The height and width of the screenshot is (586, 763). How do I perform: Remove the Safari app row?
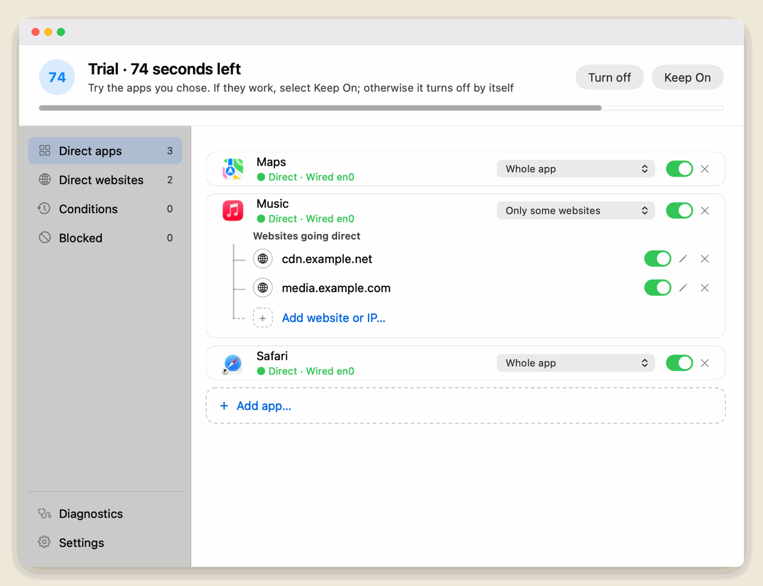[705, 363]
